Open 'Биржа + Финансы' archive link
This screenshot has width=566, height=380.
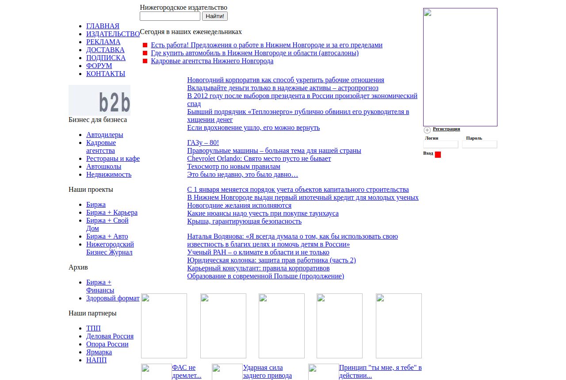coord(100,286)
